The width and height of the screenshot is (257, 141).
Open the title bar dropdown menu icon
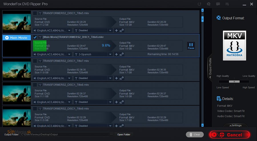(x=227, y=4)
